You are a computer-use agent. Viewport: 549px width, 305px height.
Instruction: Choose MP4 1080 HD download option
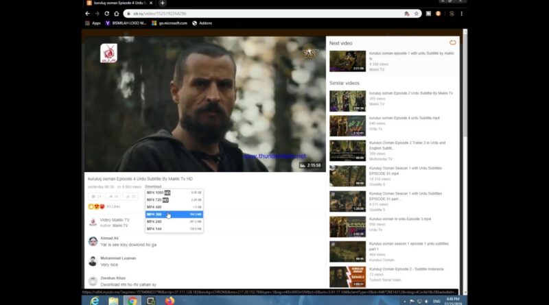pos(174,193)
